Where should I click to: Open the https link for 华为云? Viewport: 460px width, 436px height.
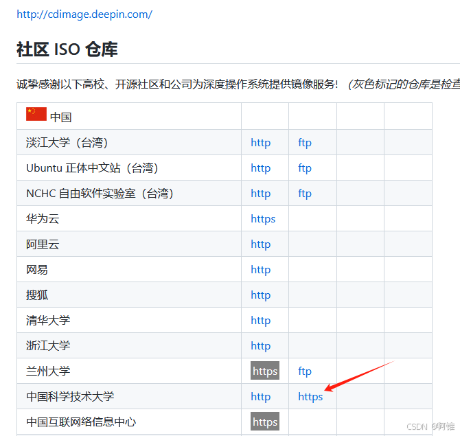pyautogui.click(x=263, y=219)
